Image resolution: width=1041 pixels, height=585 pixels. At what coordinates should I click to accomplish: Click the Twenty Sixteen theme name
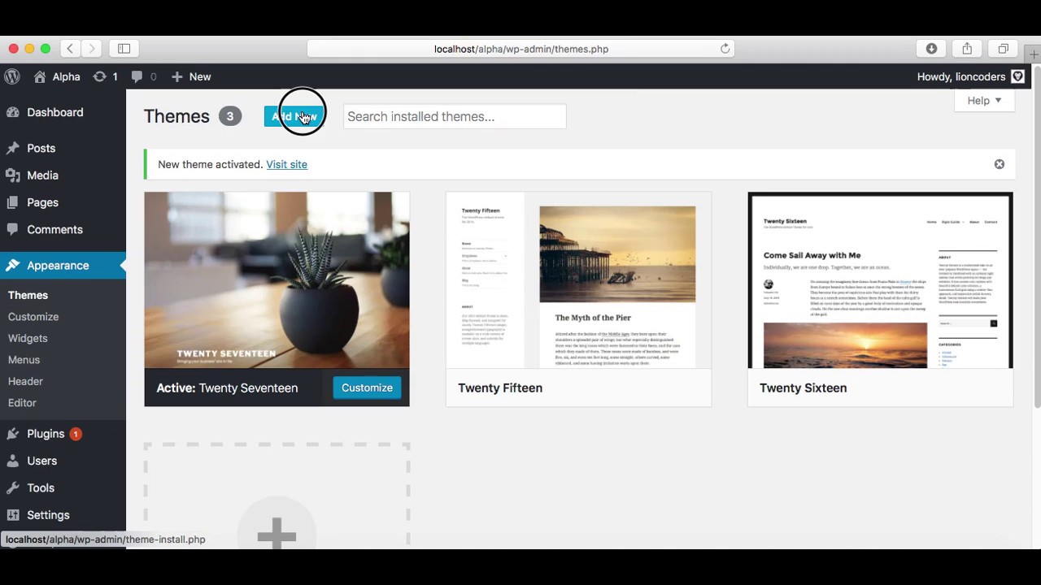pyautogui.click(x=803, y=388)
